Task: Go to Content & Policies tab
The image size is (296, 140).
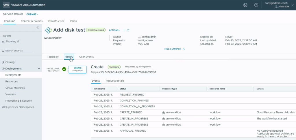Action: 32,21
